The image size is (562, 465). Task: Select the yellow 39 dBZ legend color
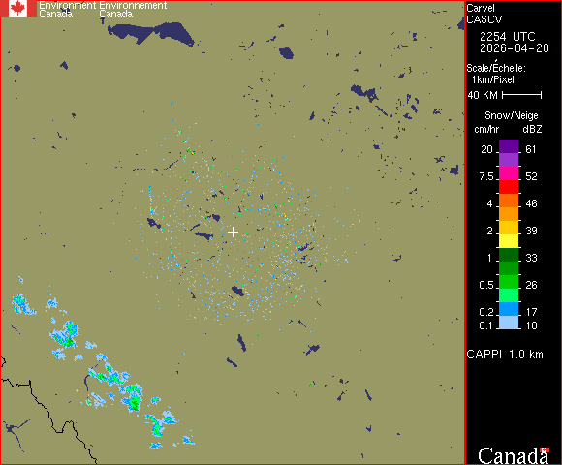coord(509,241)
